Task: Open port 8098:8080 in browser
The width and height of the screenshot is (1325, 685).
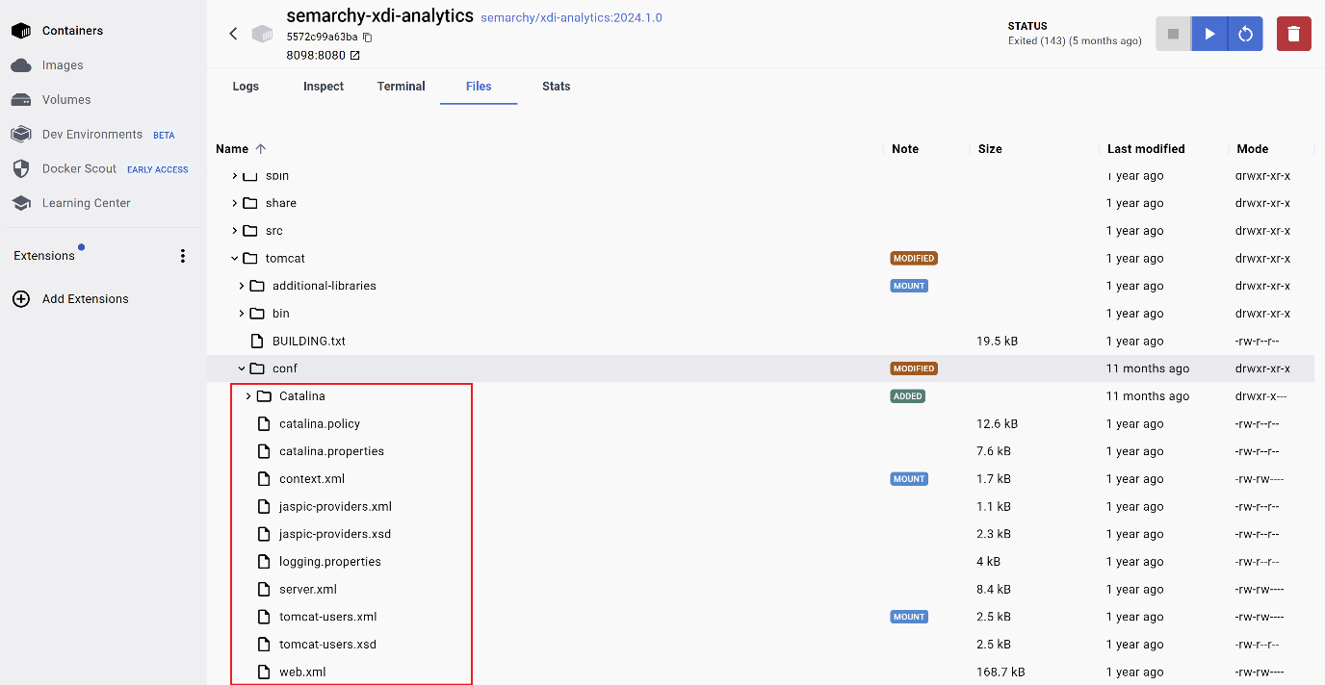Action: (x=354, y=56)
